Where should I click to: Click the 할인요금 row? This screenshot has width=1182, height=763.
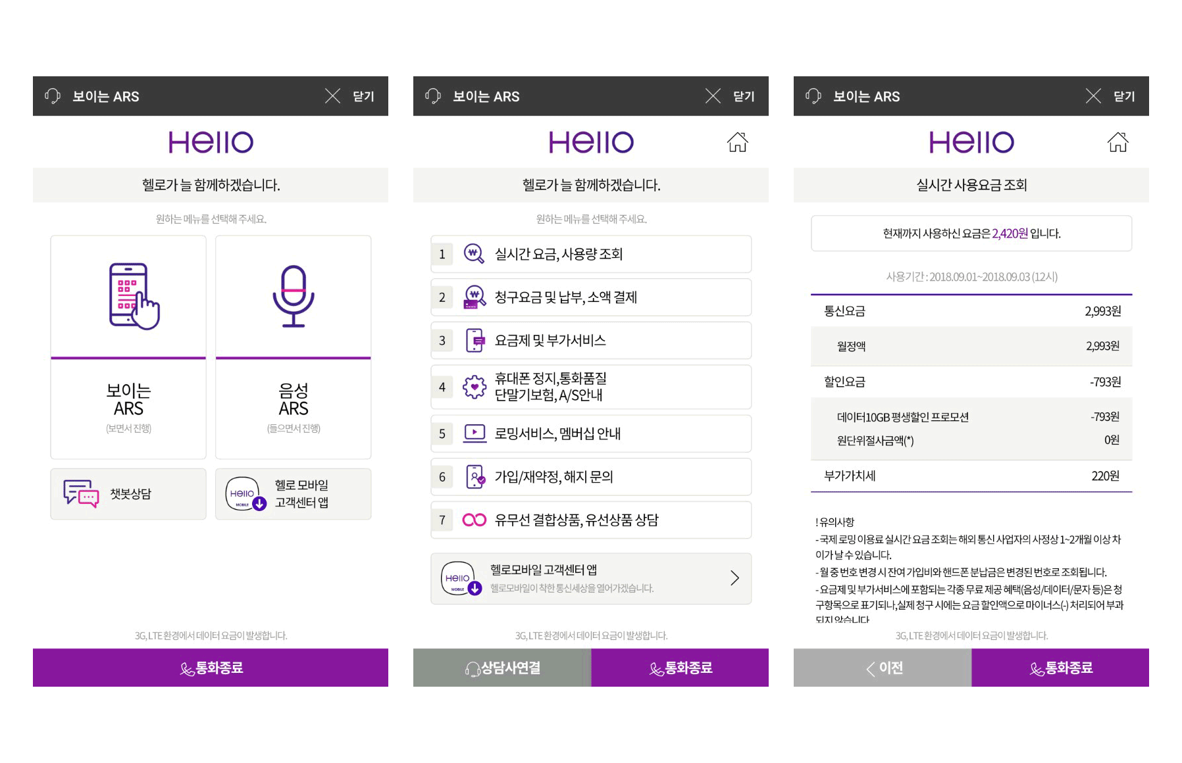[971, 382]
